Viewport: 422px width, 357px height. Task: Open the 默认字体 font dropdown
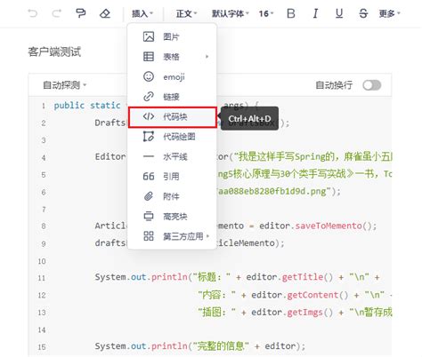[231, 13]
